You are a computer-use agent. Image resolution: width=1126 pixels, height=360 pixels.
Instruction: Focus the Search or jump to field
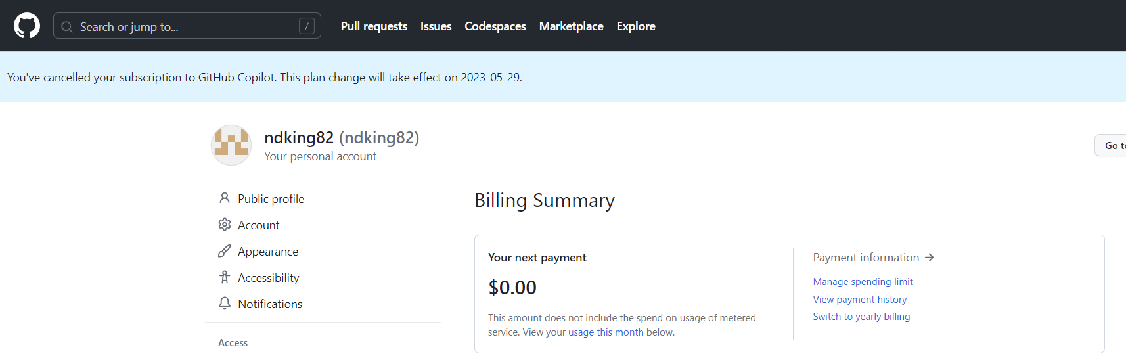point(187,26)
